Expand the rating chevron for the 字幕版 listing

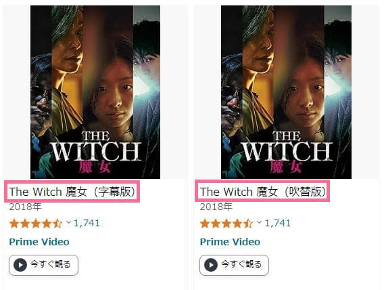click(x=68, y=222)
